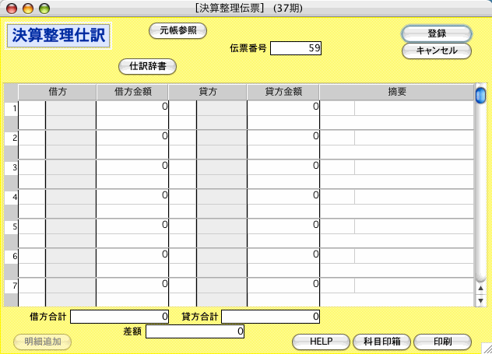Click the 借方合計 total field
Viewport: 492px width, 354px height.
(x=120, y=317)
